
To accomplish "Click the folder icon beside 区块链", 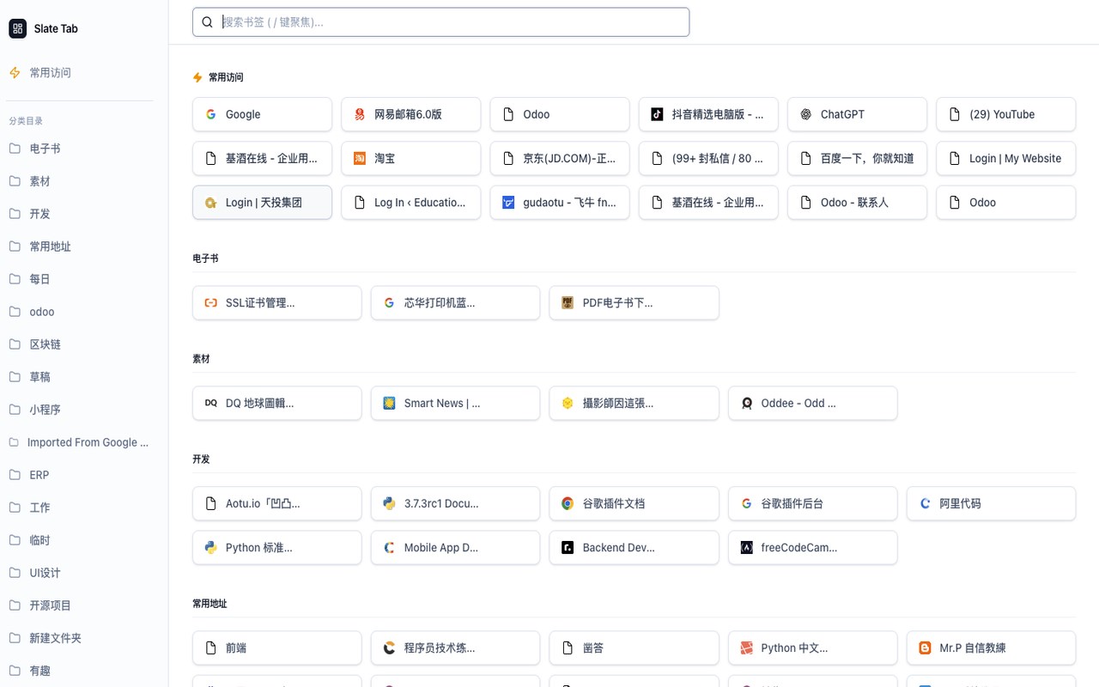I will [15, 344].
